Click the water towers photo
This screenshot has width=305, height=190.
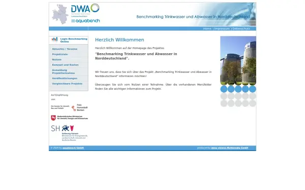tap(238, 60)
